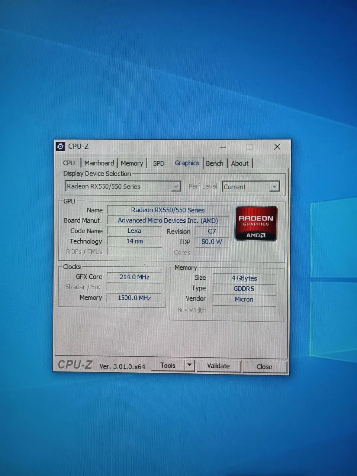Go to the SPD tab
Viewport: 357px width, 476px height.
click(x=159, y=163)
